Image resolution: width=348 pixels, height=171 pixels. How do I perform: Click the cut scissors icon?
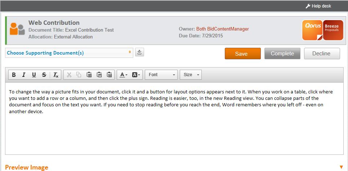click(69, 75)
